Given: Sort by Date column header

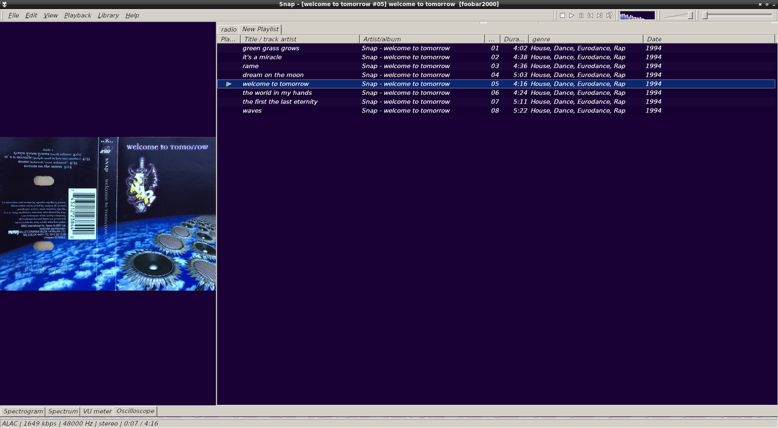Looking at the screenshot, I should tap(709, 39).
